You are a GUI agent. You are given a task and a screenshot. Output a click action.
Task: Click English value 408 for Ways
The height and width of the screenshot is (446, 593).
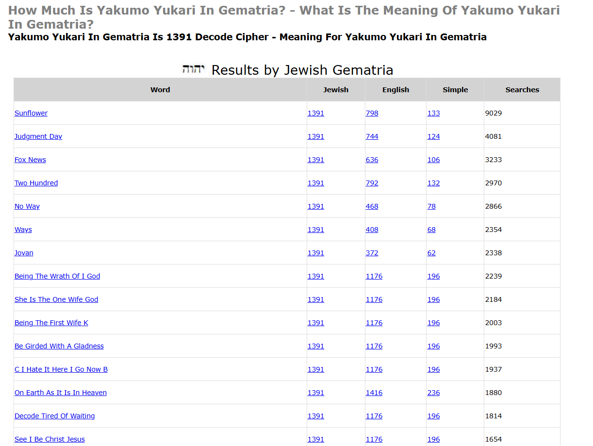pyautogui.click(x=372, y=230)
